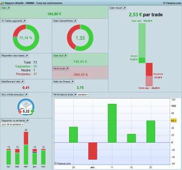Click the total gain value 184,80 €
This screenshot has width=182, height=170.
54,14
